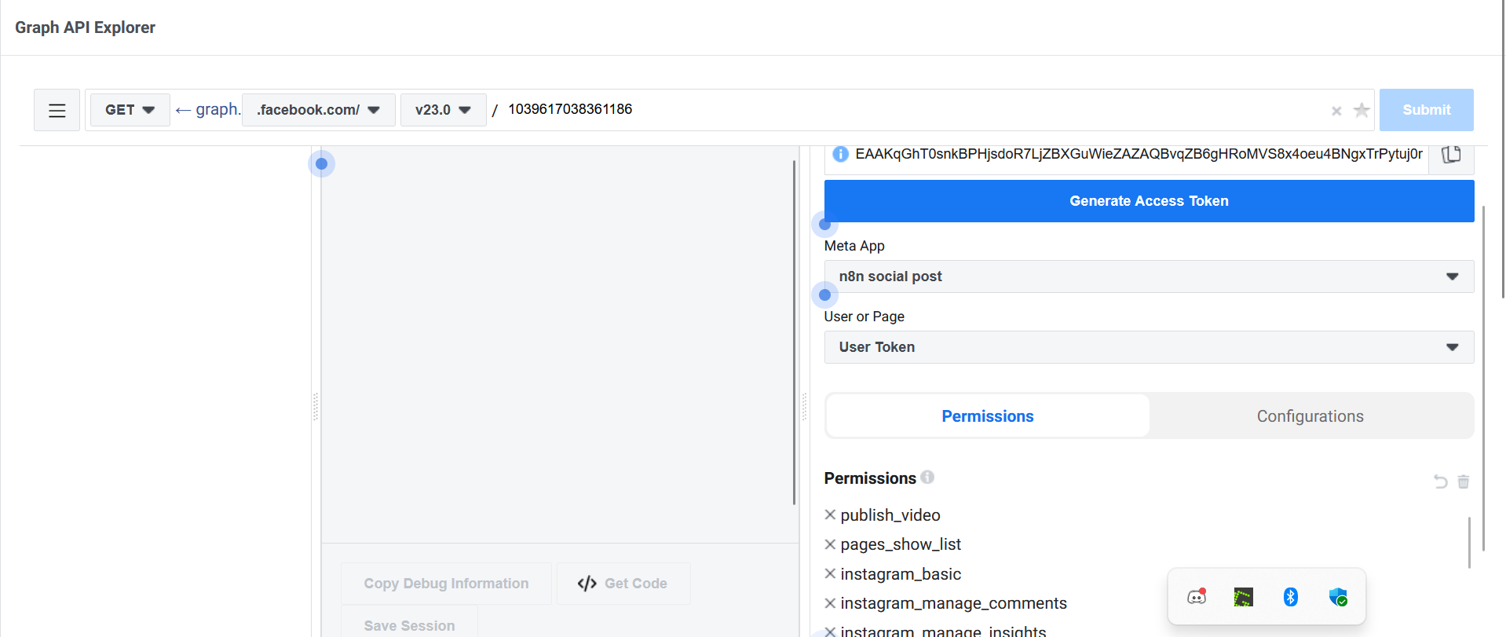This screenshot has width=1506, height=637.
Task: Click the publish_video permission text
Action: click(890, 515)
